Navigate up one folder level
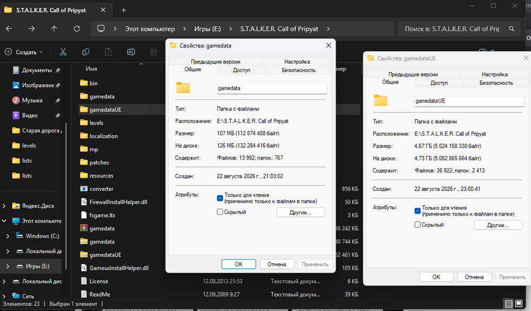 click(54, 29)
